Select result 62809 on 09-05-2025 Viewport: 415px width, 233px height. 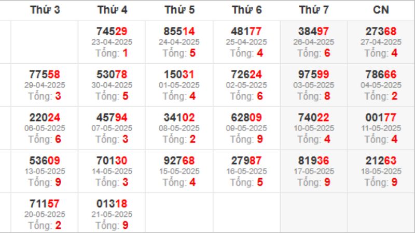246,118
